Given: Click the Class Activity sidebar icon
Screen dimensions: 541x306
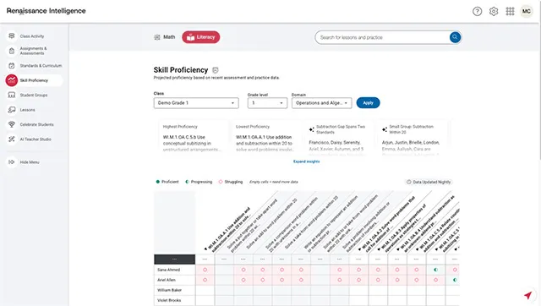Looking at the screenshot, I should [x=11, y=36].
